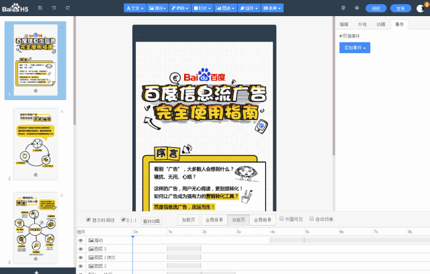
Task: Delete page 2 with its X icon
Action: 62,111
